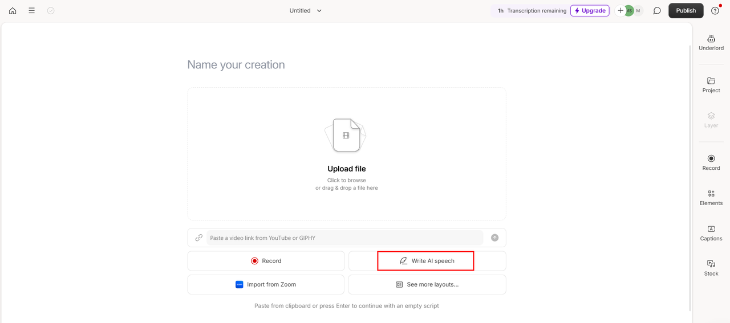
Task: Click Import from Zoom button
Action: tap(266, 285)
